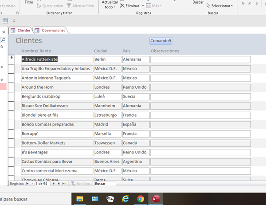
Task: Open File Explorer from the taskbar
Action: click(80, 199)
